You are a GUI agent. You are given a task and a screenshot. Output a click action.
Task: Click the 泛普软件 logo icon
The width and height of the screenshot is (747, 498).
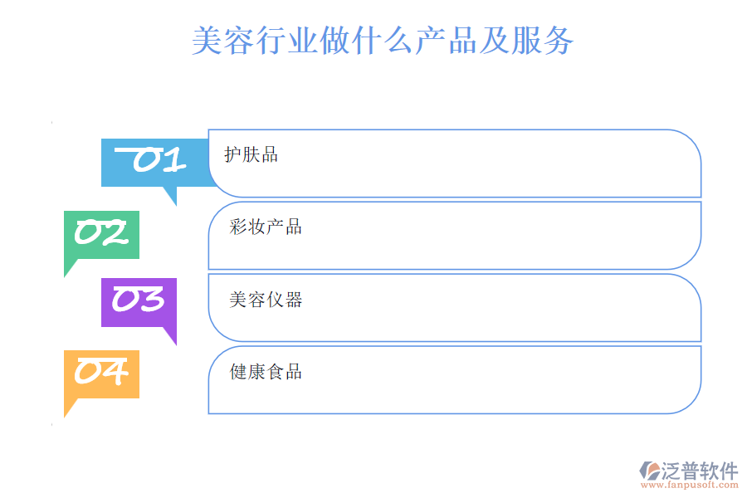coord(648,471)
